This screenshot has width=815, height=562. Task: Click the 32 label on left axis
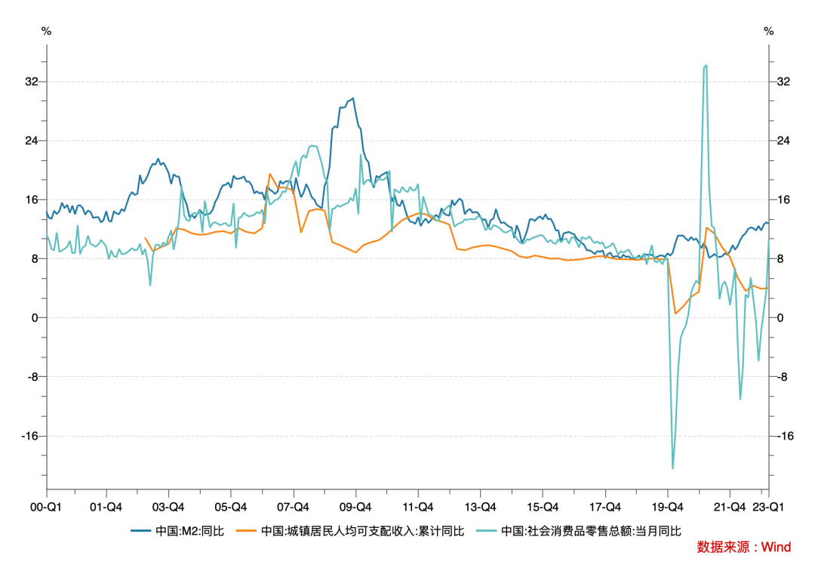click(32, 82)
